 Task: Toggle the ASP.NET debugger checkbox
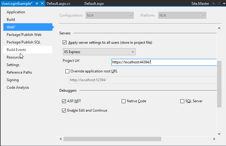point(64,101)
